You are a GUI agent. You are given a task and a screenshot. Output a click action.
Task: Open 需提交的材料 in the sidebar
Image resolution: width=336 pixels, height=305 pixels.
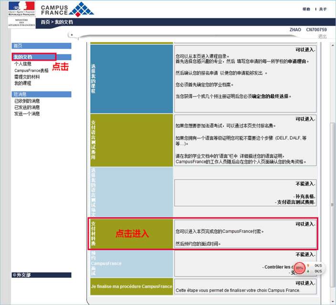(27, 77)
